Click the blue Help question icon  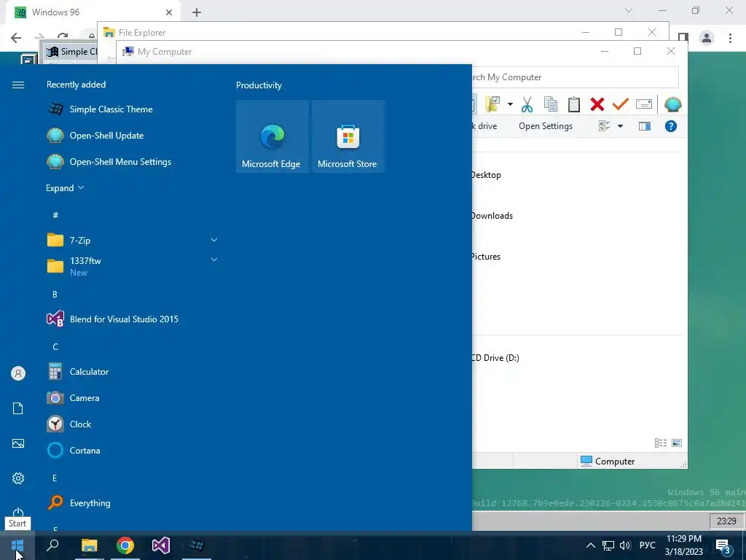point(671,126)
